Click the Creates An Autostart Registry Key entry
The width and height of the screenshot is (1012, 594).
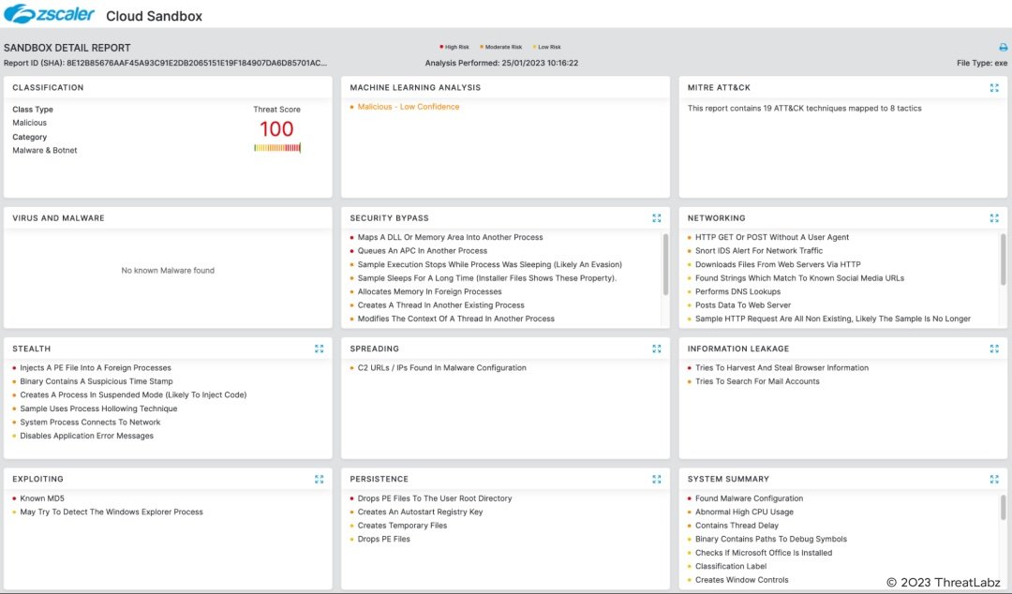coord(420,512)
